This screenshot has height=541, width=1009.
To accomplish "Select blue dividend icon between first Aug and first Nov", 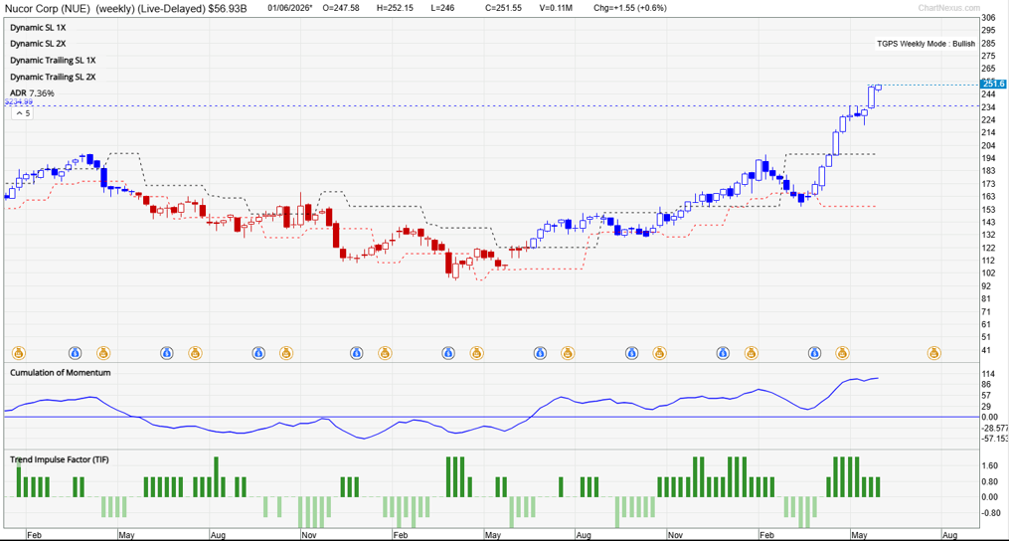I will coord(258,352).
